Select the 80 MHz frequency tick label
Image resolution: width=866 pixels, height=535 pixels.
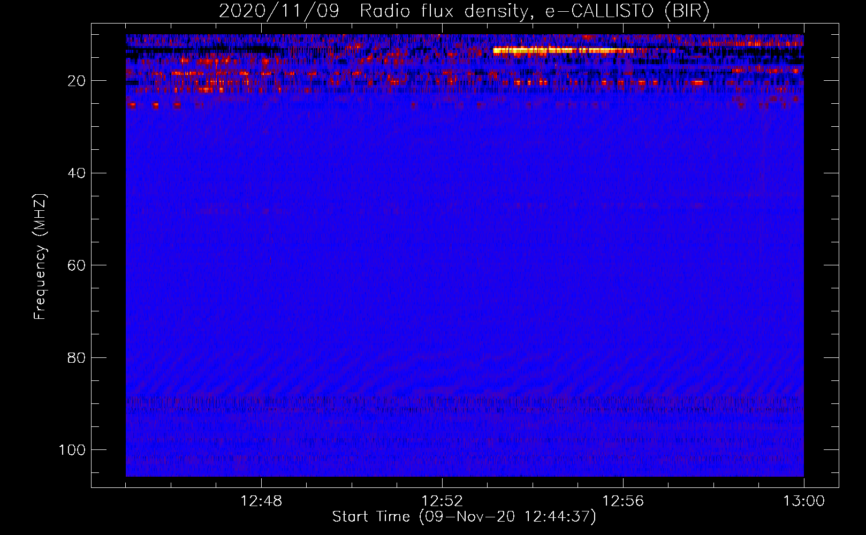(77, 357)
